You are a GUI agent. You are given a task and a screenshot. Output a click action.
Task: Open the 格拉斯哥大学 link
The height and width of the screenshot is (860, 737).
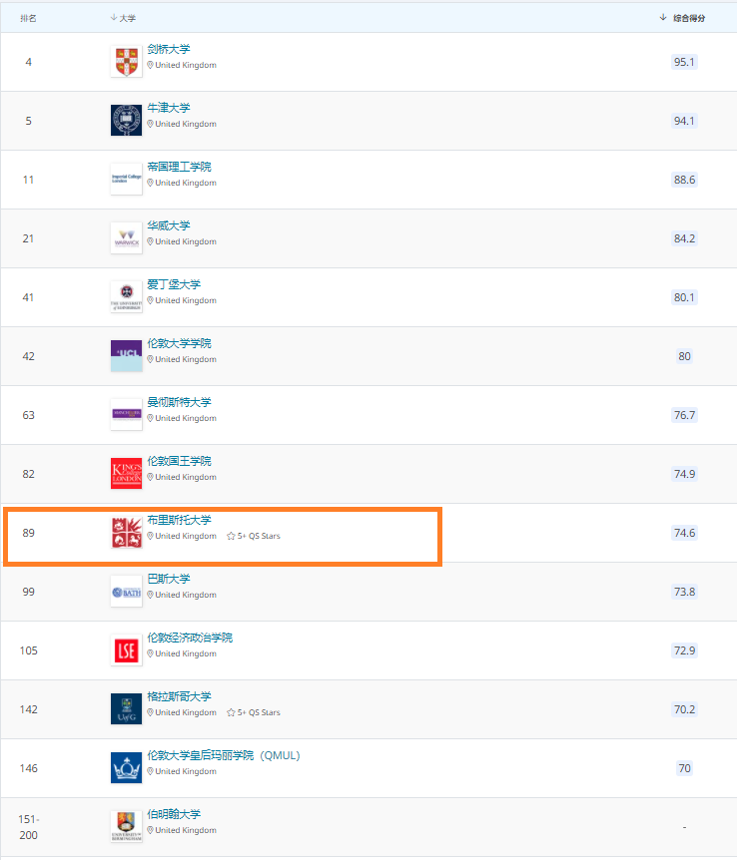179,696
